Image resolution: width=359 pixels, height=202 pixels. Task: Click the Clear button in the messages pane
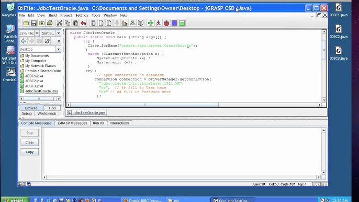click(29, 142)
